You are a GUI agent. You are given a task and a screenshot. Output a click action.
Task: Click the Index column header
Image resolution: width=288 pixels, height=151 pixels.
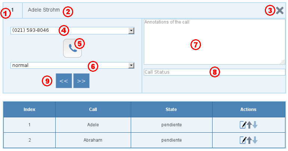[30, 110]
